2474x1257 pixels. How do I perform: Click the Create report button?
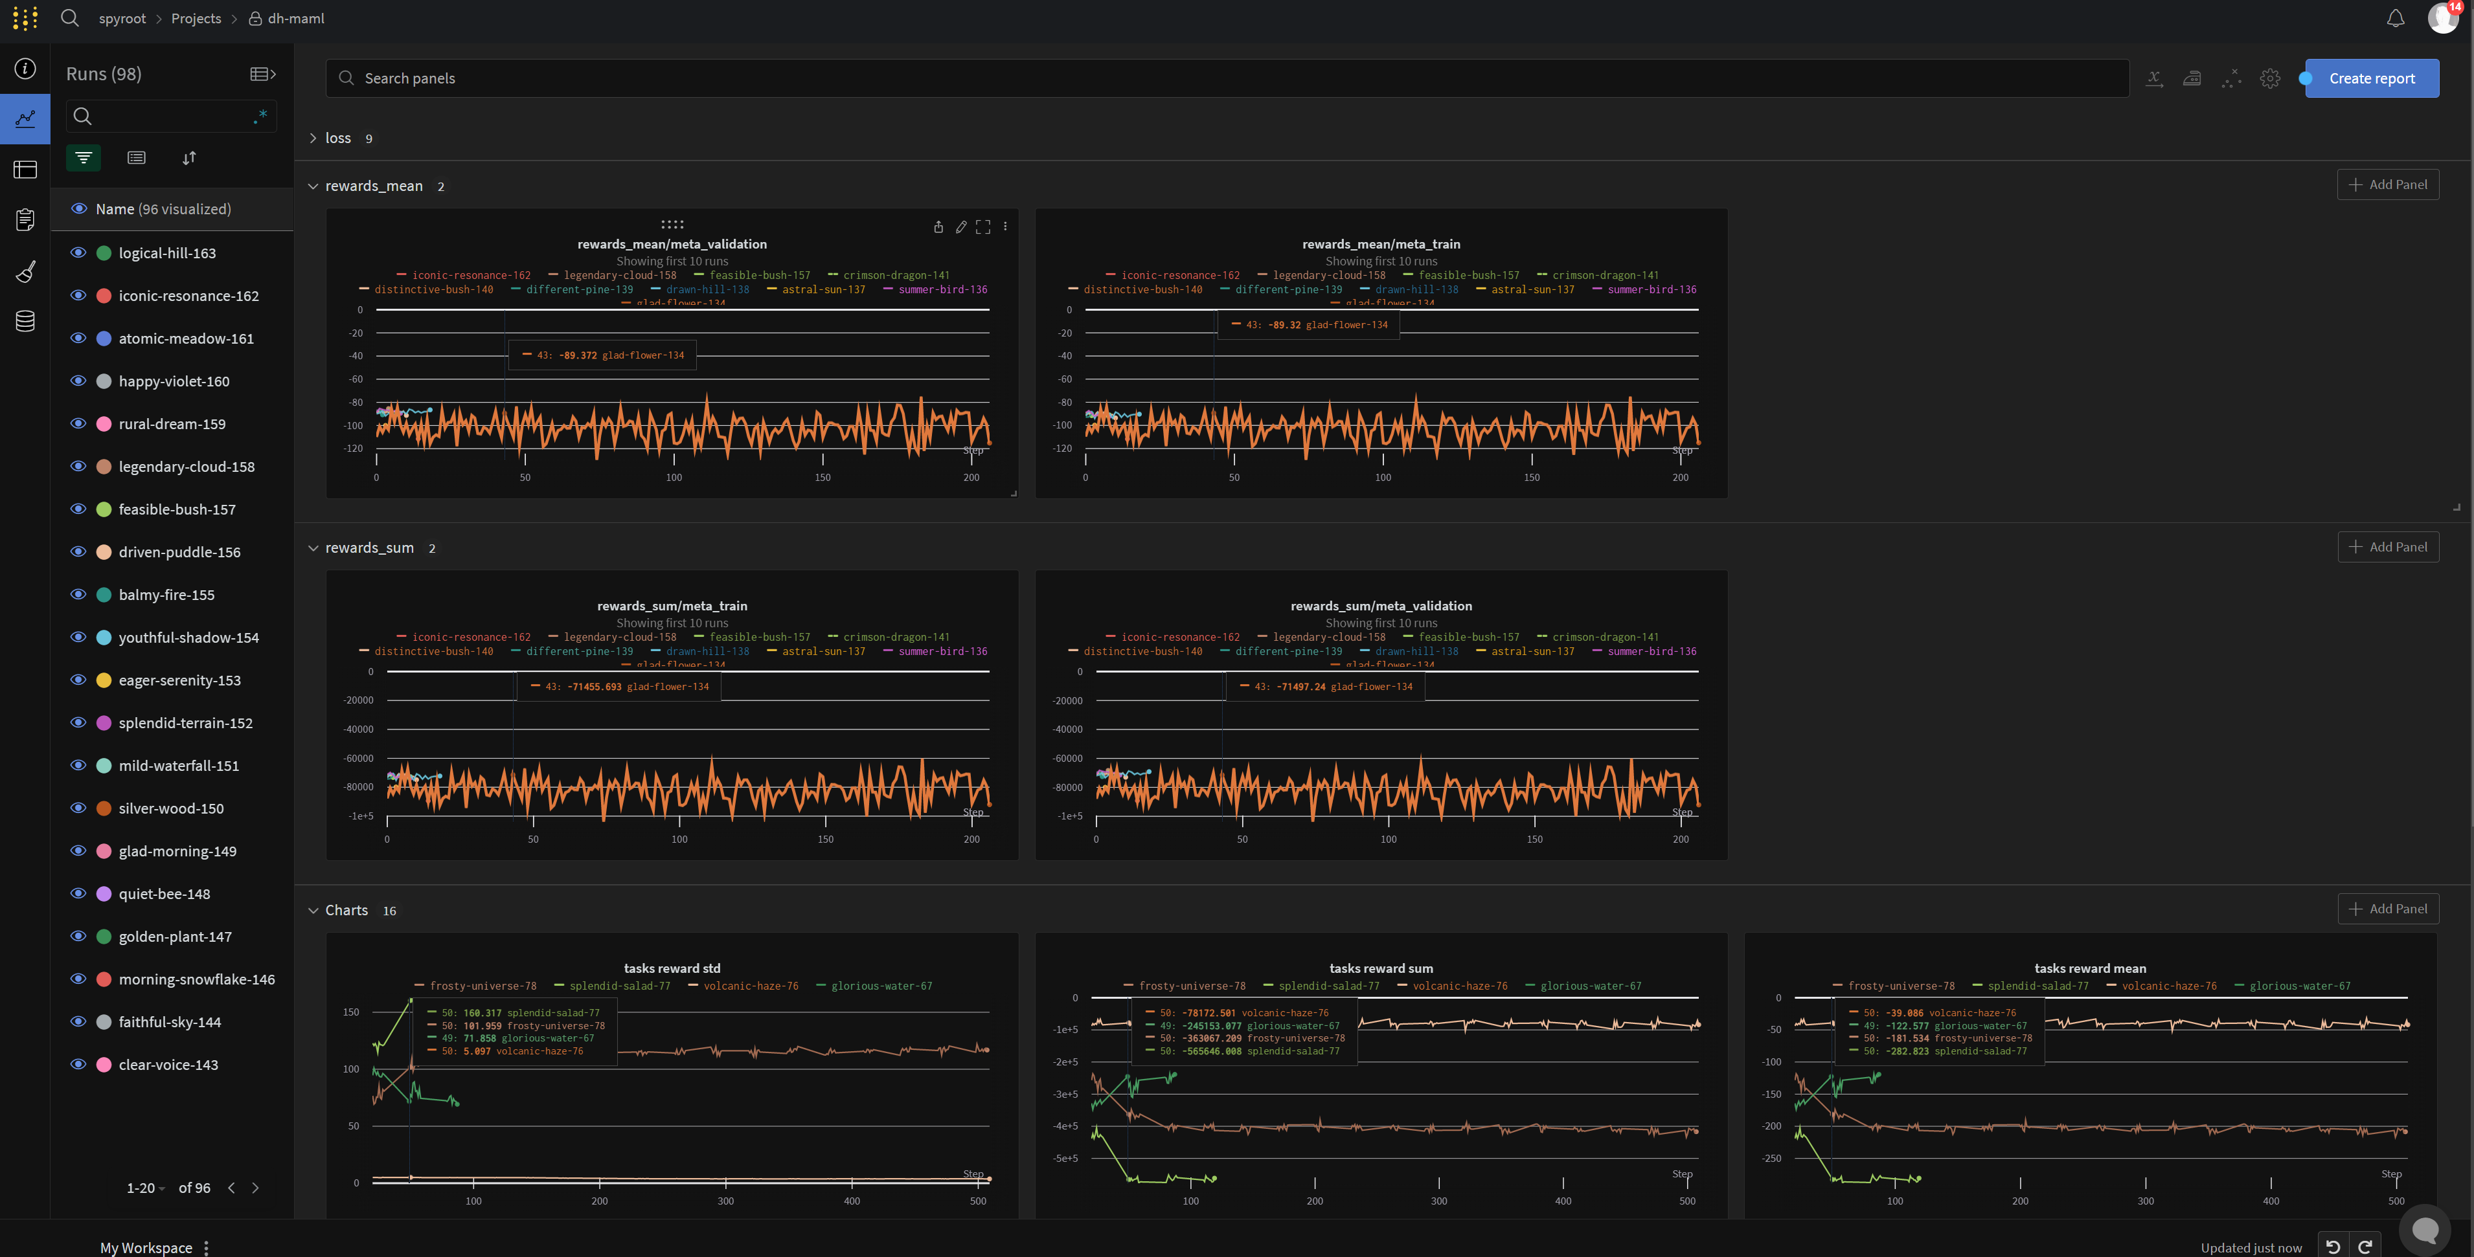(x=2370, y=79)
